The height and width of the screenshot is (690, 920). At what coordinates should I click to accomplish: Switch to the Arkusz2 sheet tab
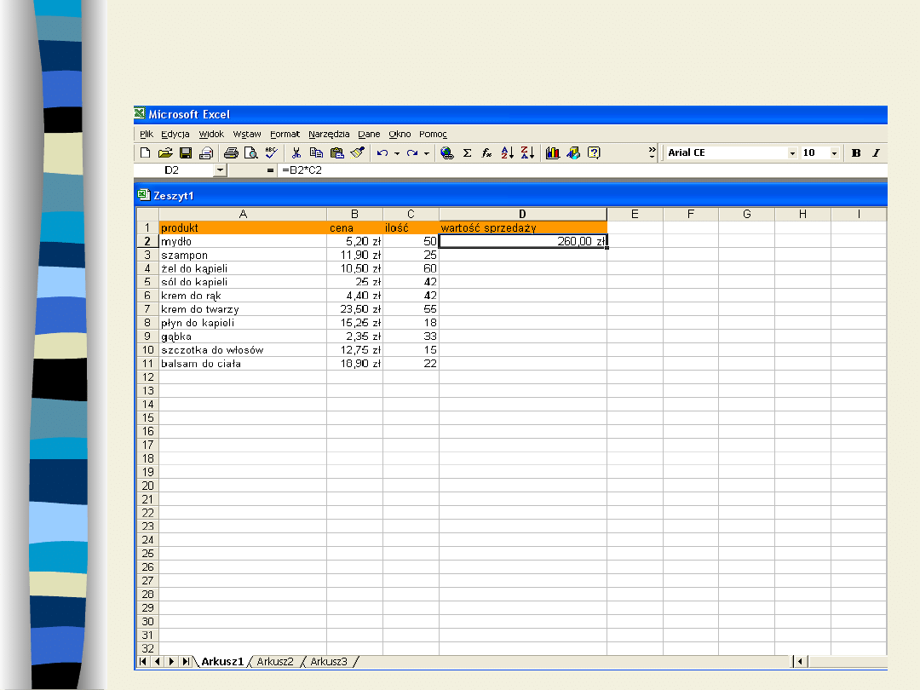(275, 661)
